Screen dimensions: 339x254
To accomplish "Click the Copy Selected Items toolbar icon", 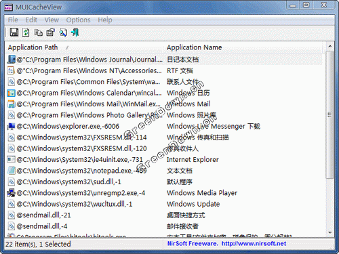I will (38, 33).
